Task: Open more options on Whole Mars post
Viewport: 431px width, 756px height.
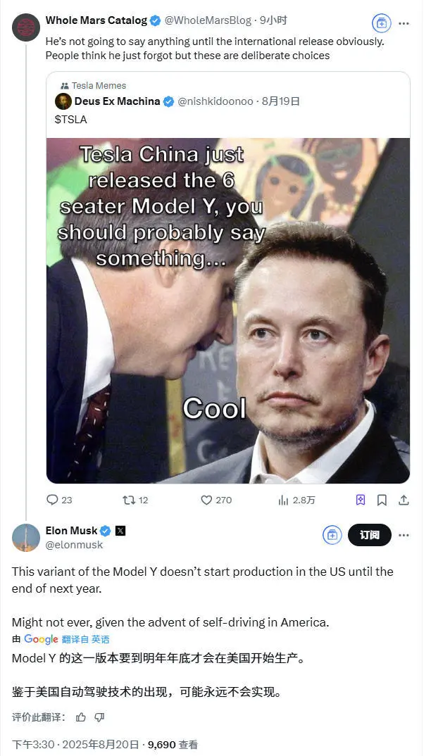Action: [x=404, y=23]
